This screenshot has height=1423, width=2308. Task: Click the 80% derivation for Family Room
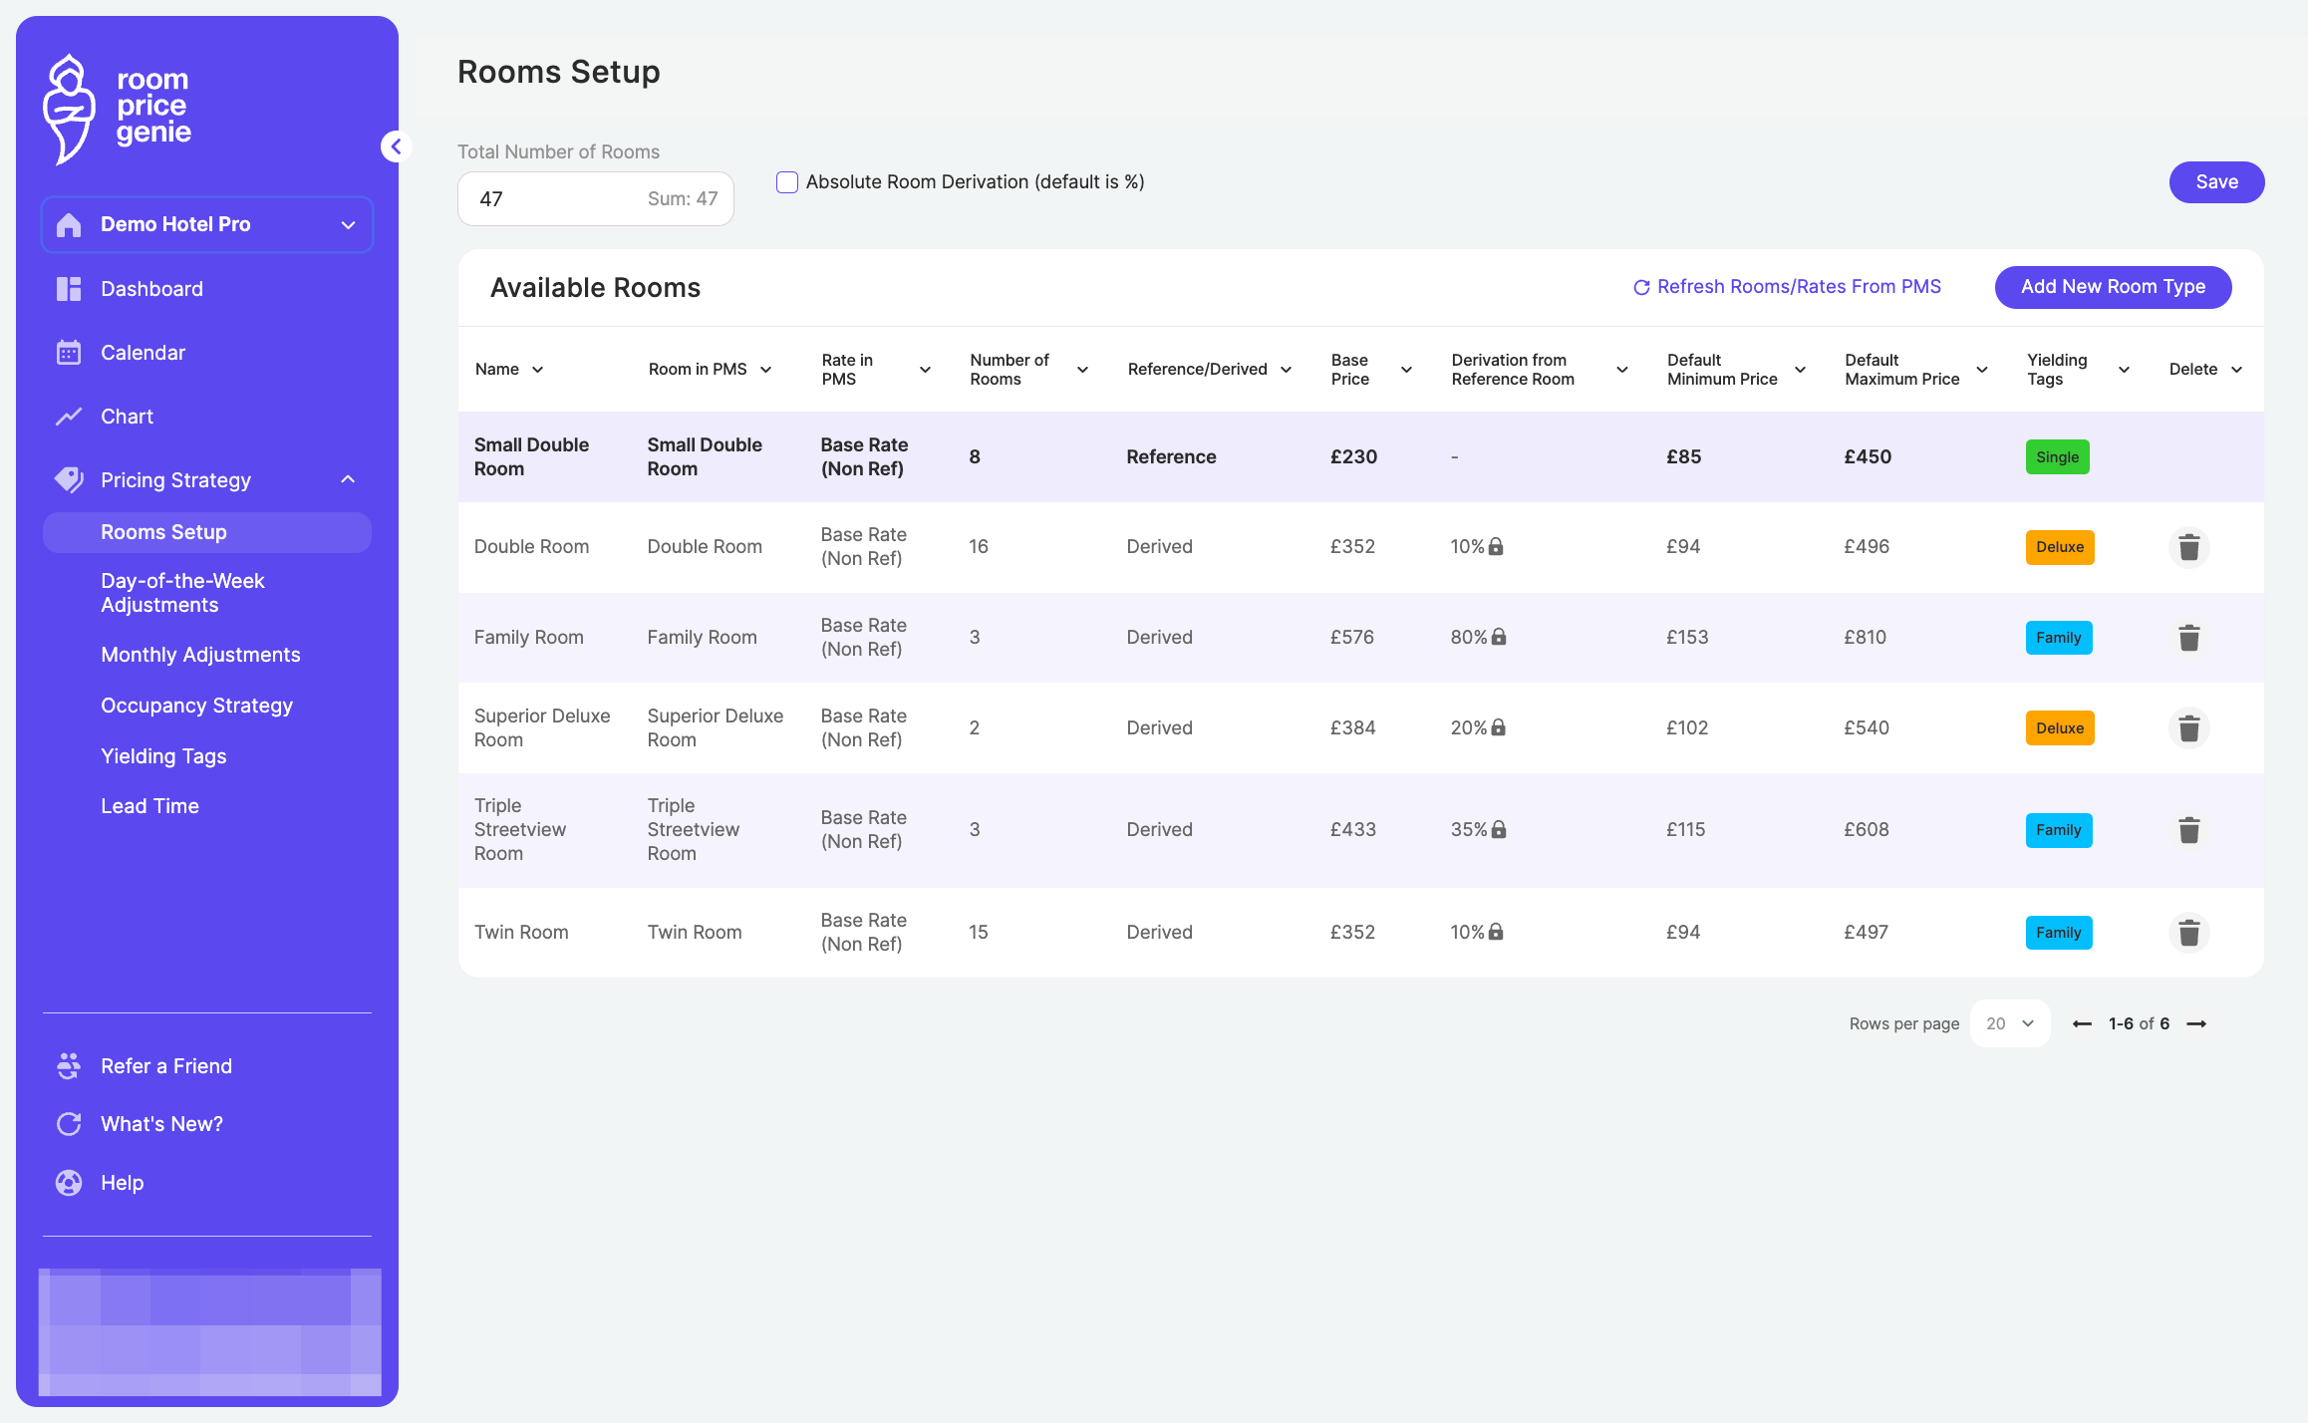pyautogui.click(x=1477, y=638)
